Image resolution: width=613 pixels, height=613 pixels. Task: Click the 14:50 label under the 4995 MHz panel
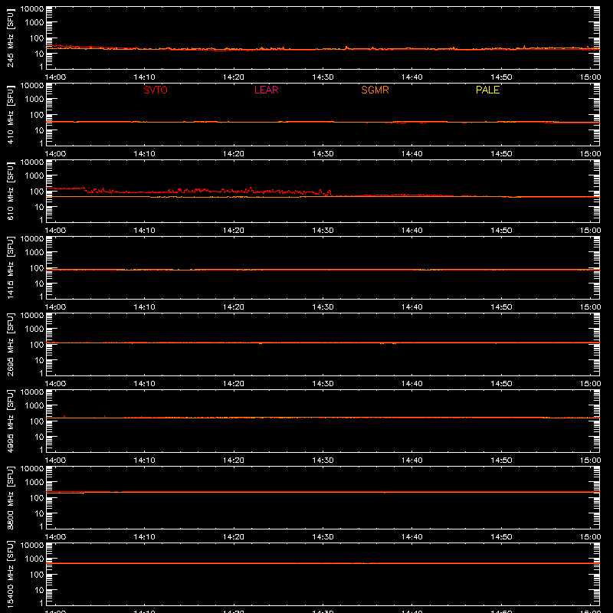pos(501,461)
